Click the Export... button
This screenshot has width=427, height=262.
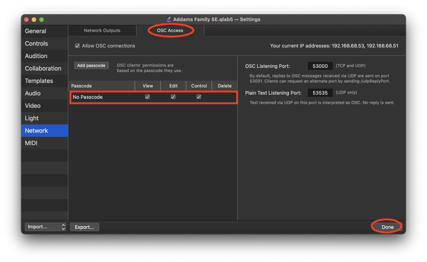(x=84, y=227)
